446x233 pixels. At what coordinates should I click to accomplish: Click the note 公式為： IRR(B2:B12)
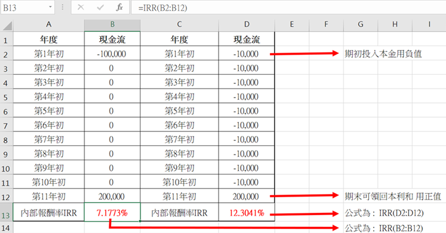(x=384, y=228)
